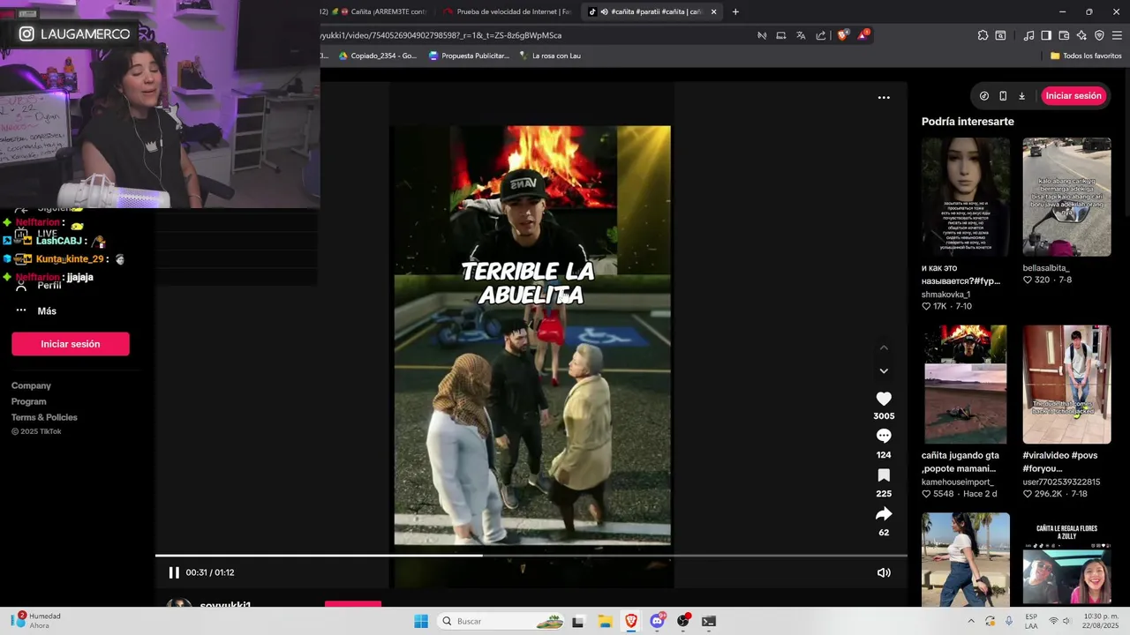Open La rosa con Lau bookmark

[550, 56]
